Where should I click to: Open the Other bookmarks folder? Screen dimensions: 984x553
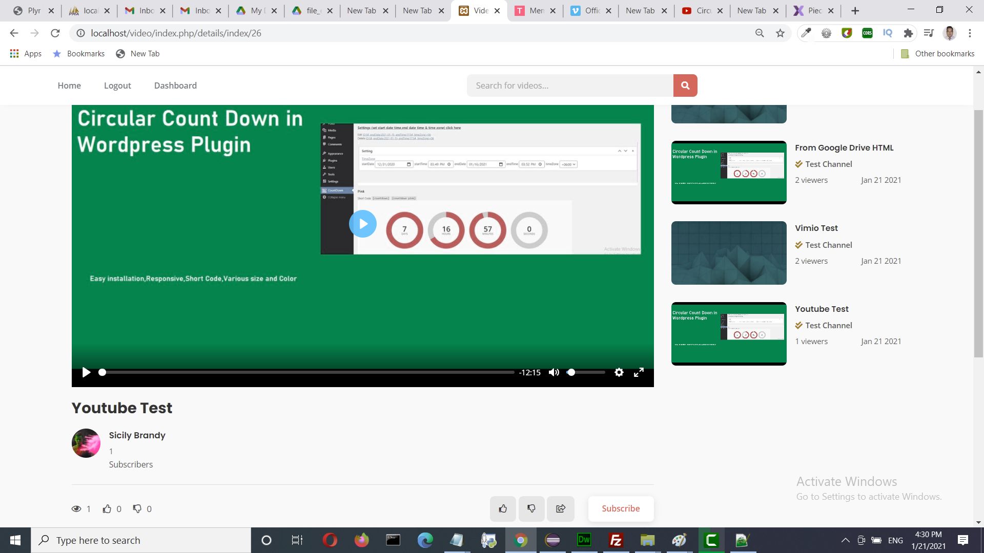click(938, 54)
